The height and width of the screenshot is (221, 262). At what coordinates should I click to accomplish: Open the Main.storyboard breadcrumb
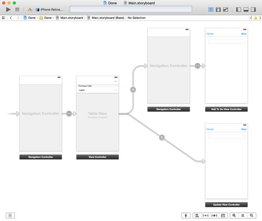tap(69, 18)
